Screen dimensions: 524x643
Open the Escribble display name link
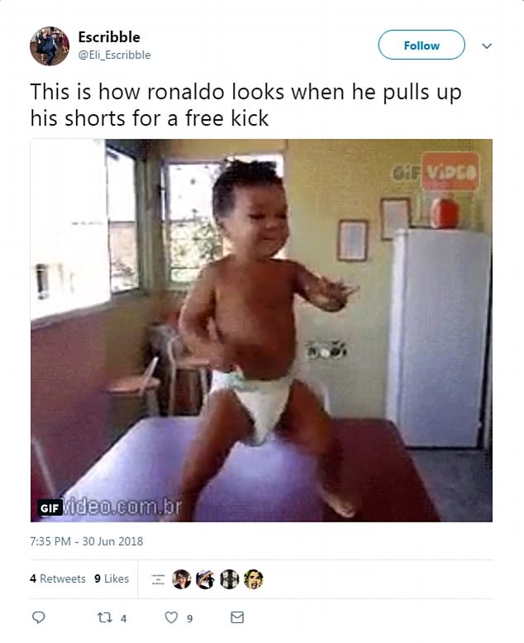point(109,37)
